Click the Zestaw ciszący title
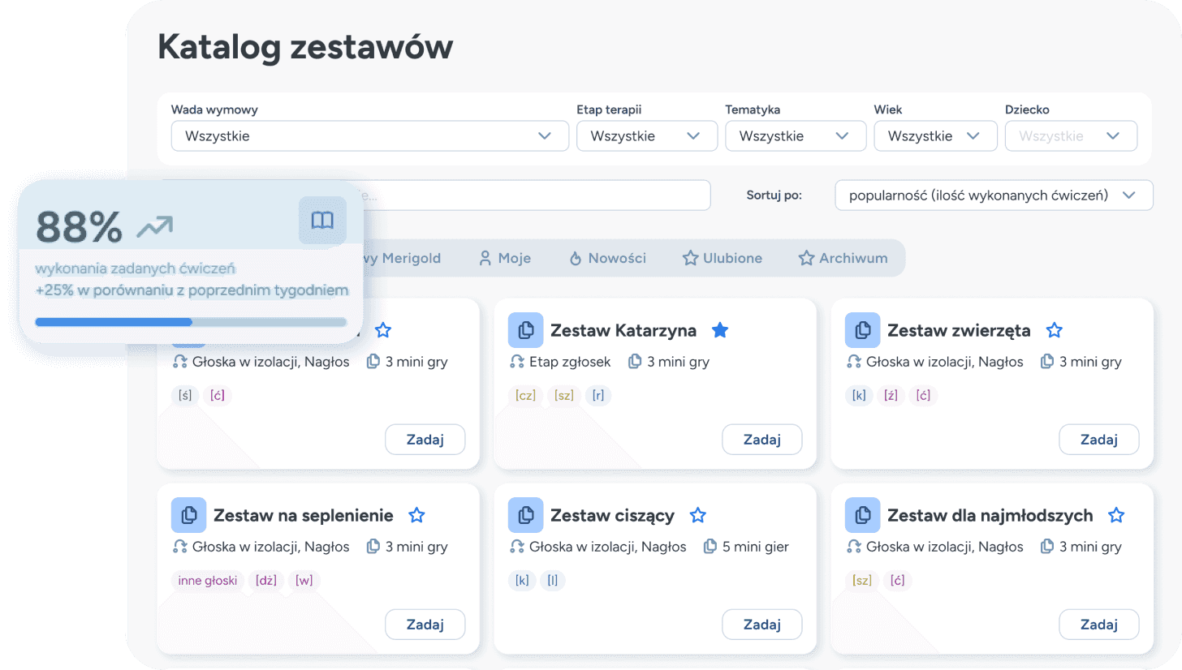The width and height of the screenshot is (1182, 670). click(612, 515)
